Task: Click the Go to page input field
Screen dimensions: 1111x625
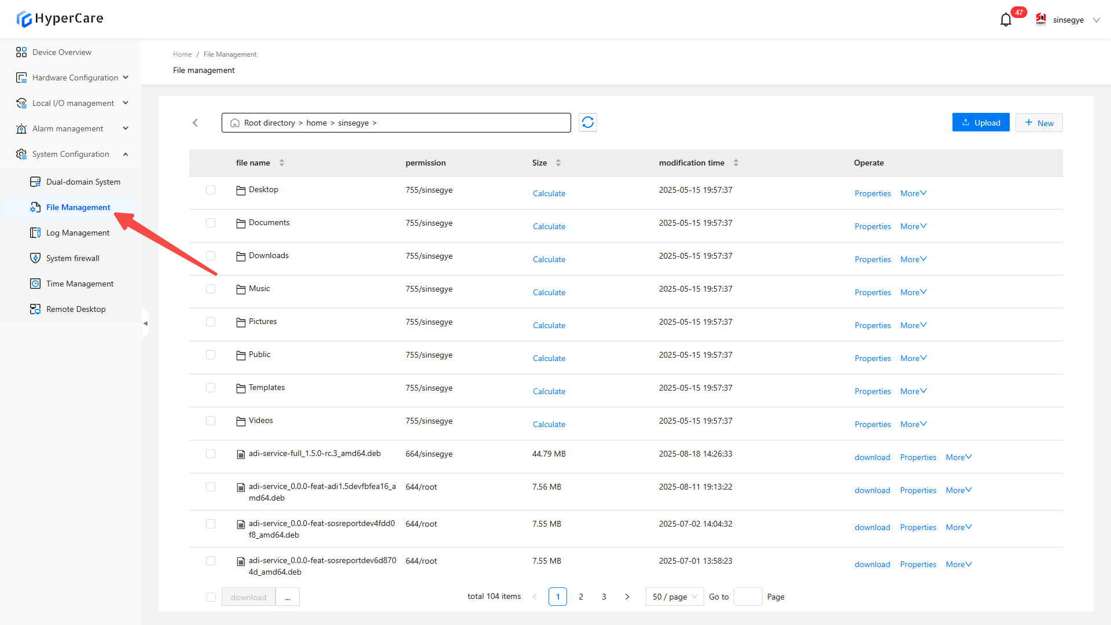Action: point(748,597)
